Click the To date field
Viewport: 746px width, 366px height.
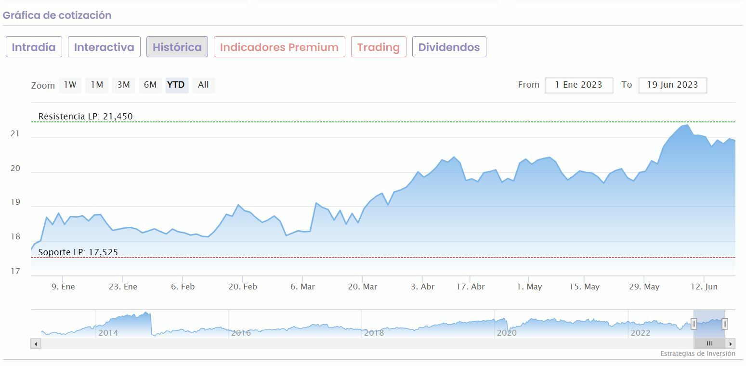point(672,85)
